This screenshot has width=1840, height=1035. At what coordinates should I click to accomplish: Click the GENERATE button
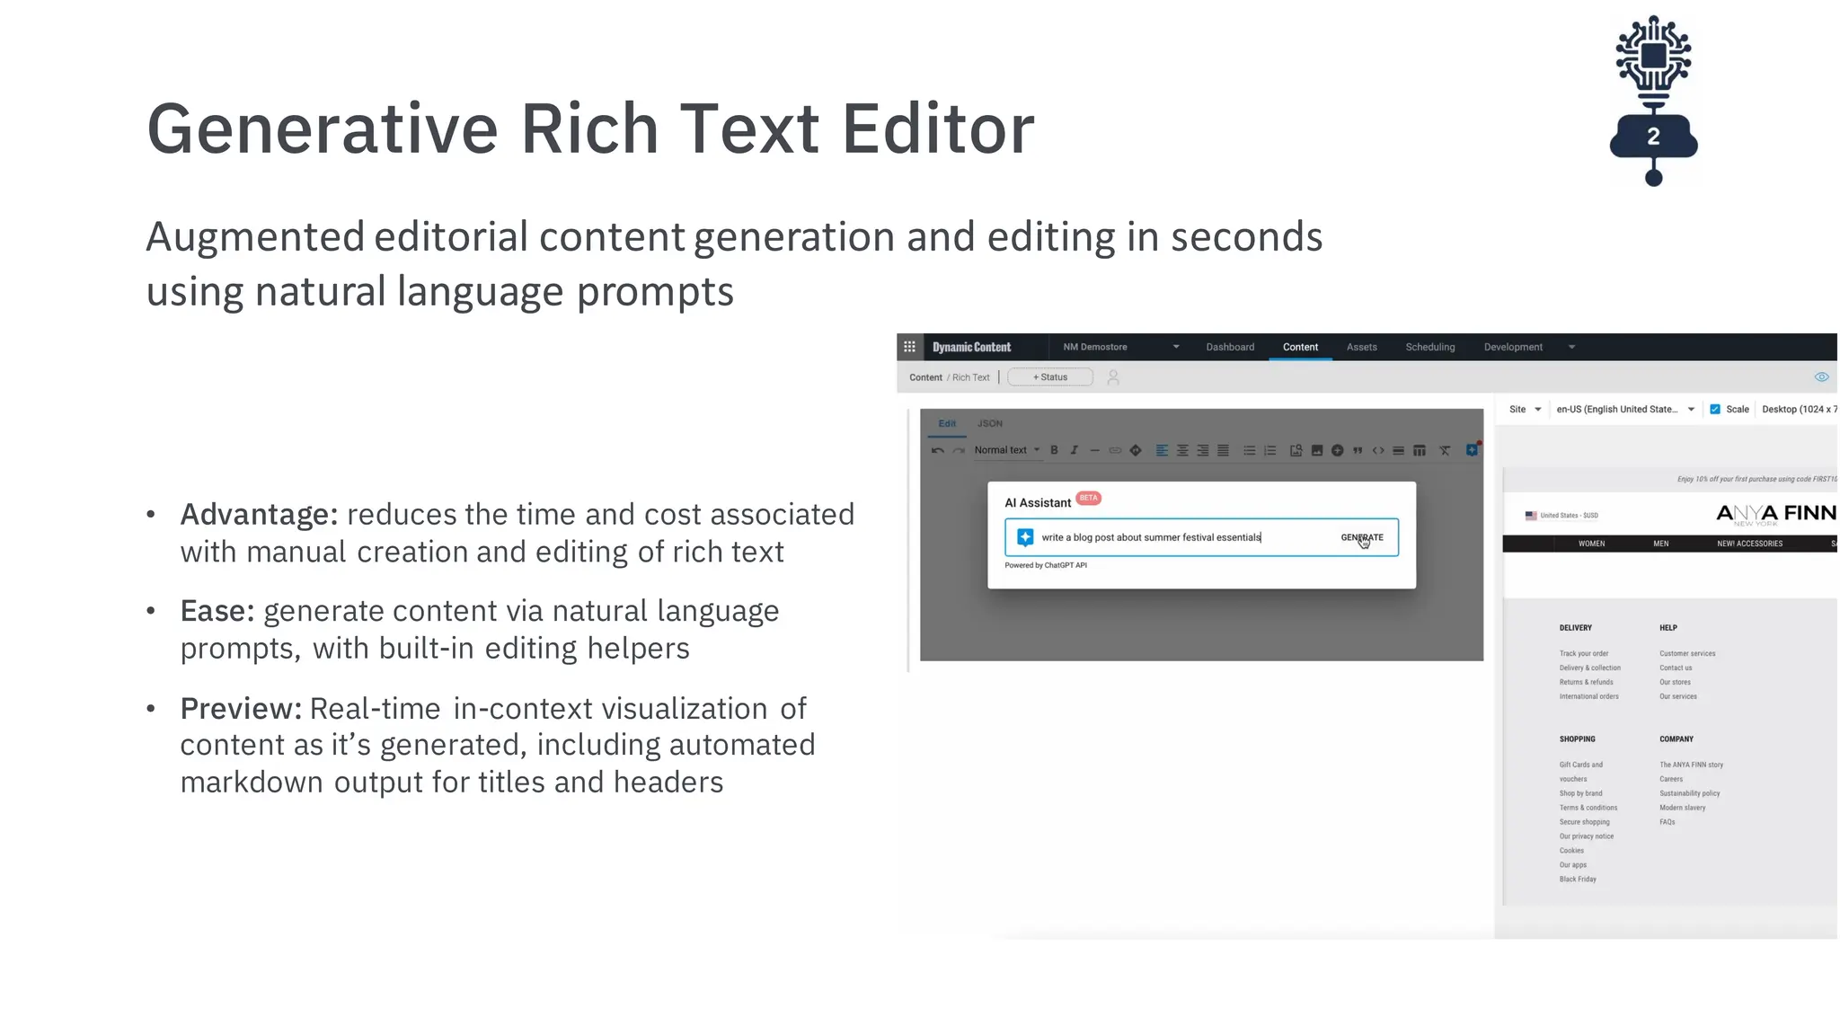pyautogui.click(x=1362, y=537)
